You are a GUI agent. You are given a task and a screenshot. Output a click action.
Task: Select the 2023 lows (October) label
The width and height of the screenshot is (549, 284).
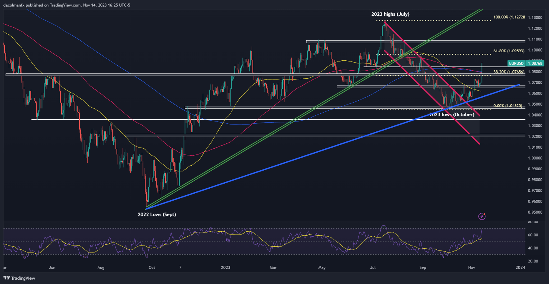point(452,115)
